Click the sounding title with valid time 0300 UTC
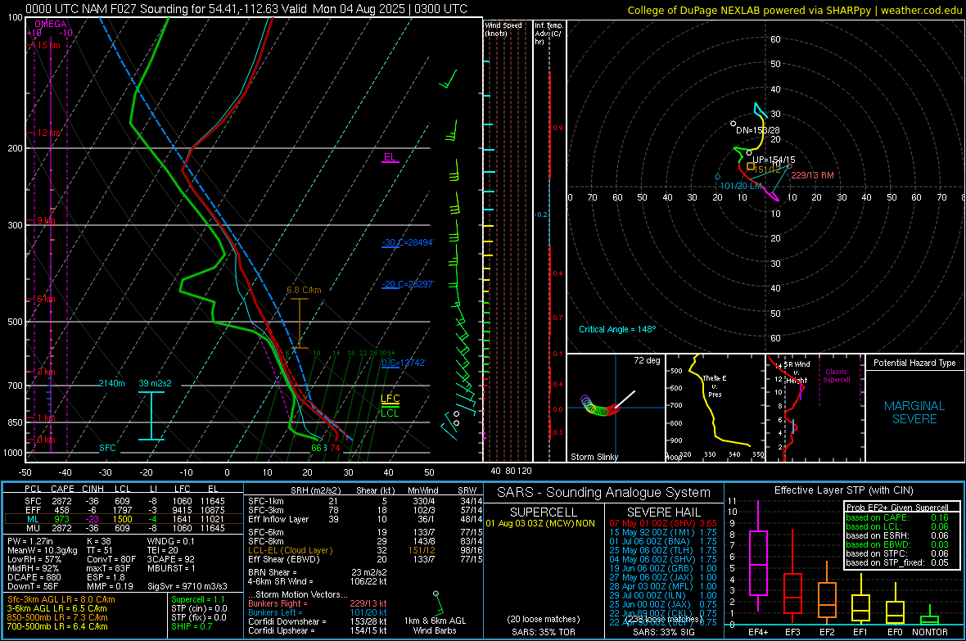966x641 pixels. coord(246,9)
